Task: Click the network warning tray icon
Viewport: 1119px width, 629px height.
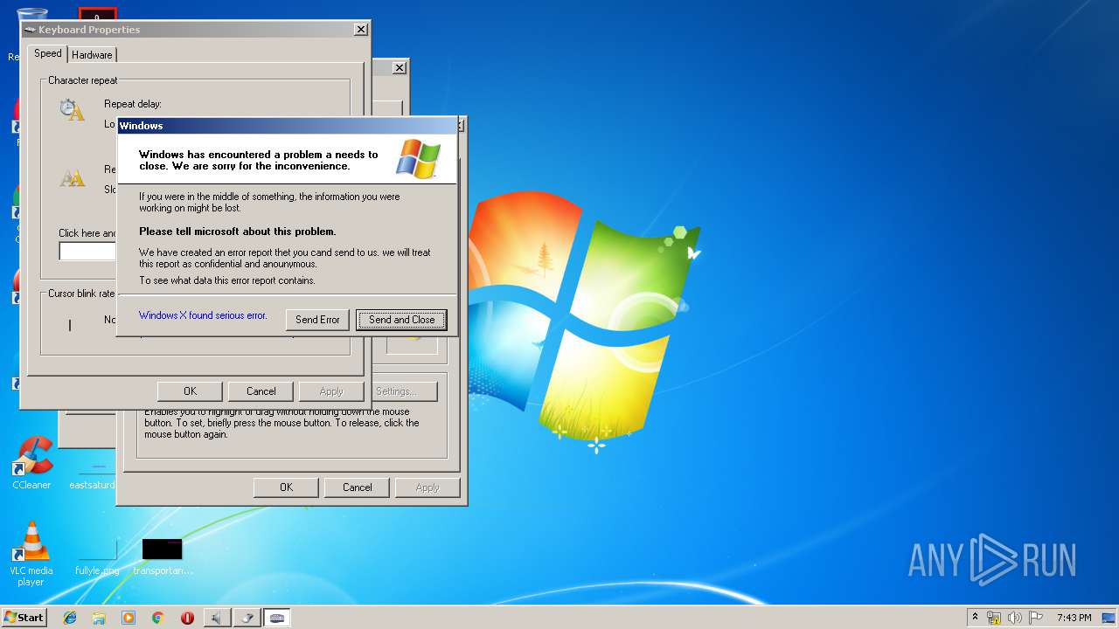Action: pos(994,618)
